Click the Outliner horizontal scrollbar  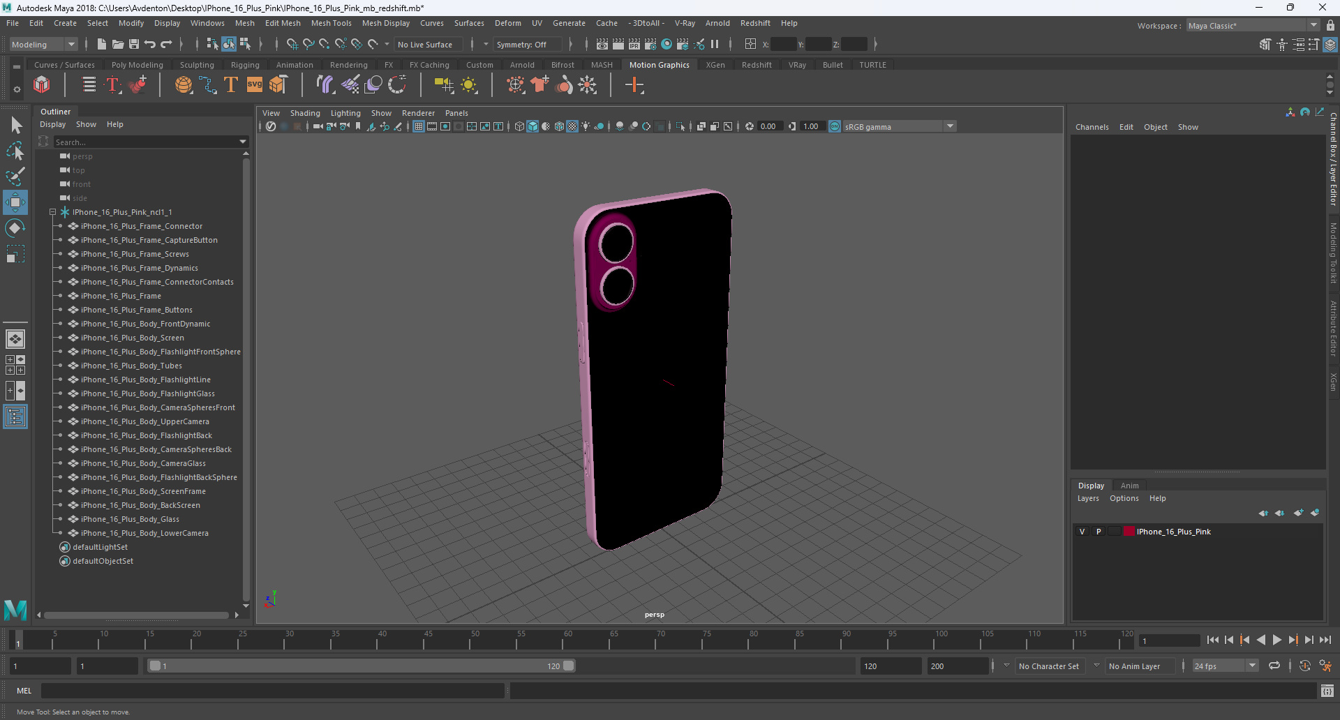(x=137, y=615)
